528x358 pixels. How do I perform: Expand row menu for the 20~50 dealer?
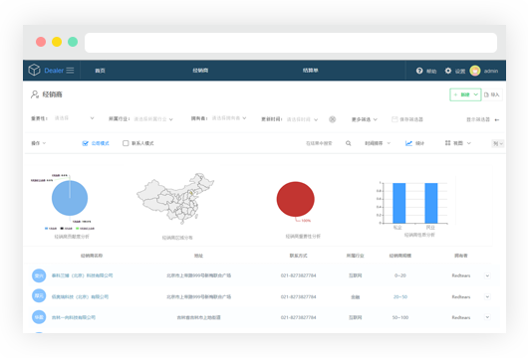487,296
